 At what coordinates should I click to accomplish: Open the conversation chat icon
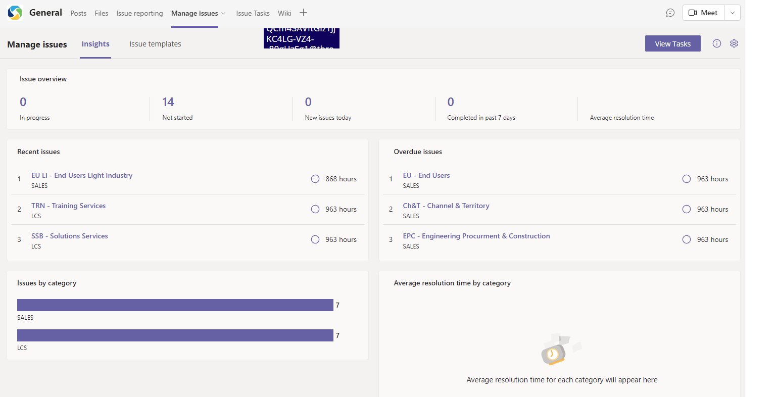click(x=670, y=13)
